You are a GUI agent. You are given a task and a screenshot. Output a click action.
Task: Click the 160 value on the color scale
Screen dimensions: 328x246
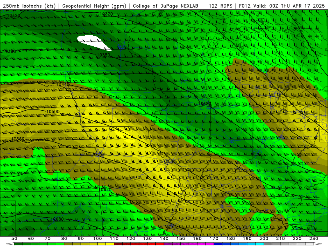pos(197,239)
